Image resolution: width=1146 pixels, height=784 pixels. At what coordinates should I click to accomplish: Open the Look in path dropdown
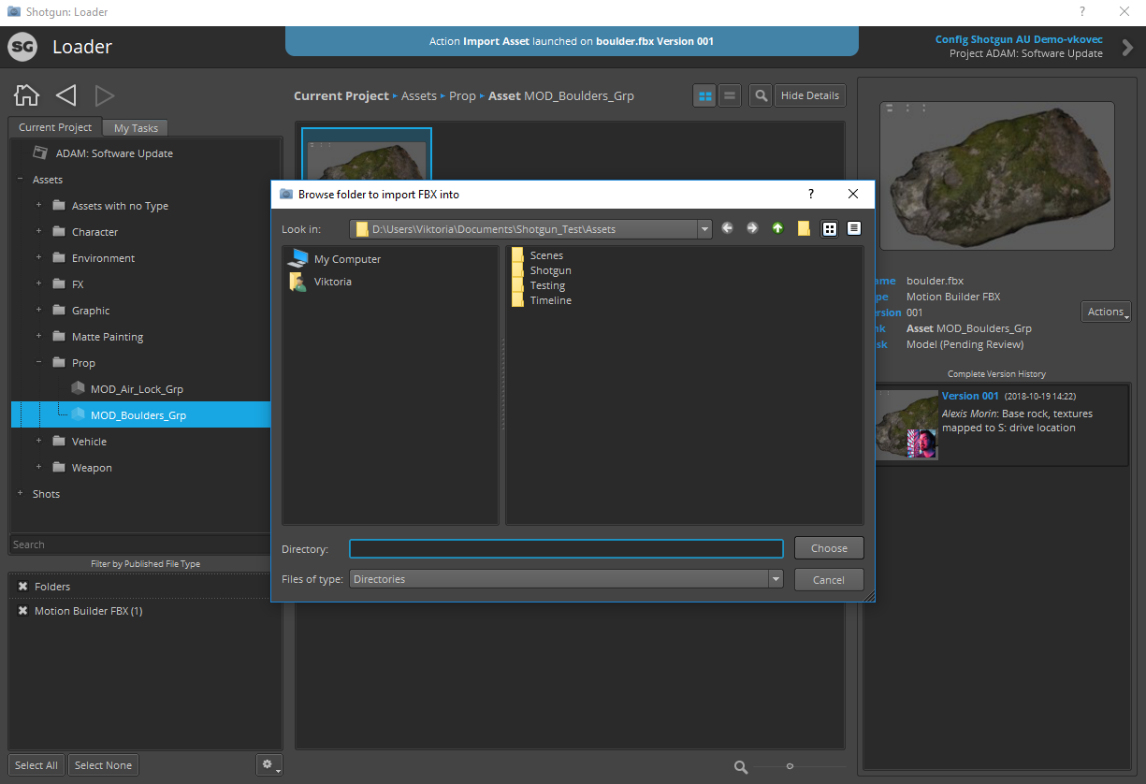point(704,229)
